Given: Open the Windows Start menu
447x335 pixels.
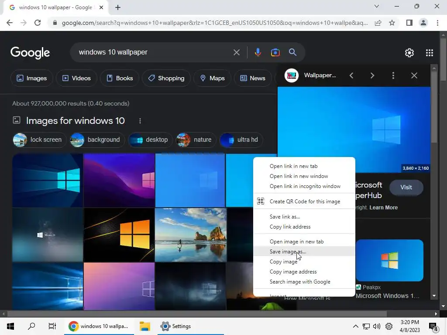Looking at the screenshot, I should tap(10, 326).
